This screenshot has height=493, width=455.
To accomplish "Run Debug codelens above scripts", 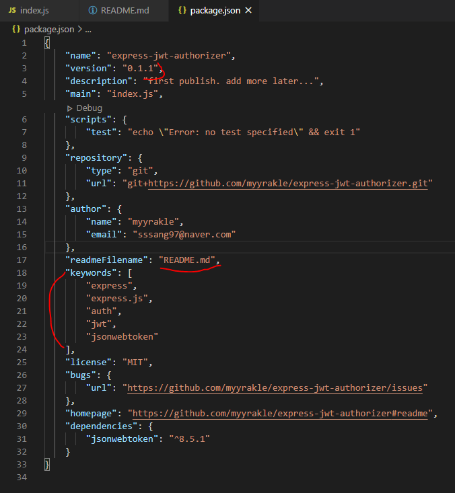I will pyautogui.click(x=89, y=108).
